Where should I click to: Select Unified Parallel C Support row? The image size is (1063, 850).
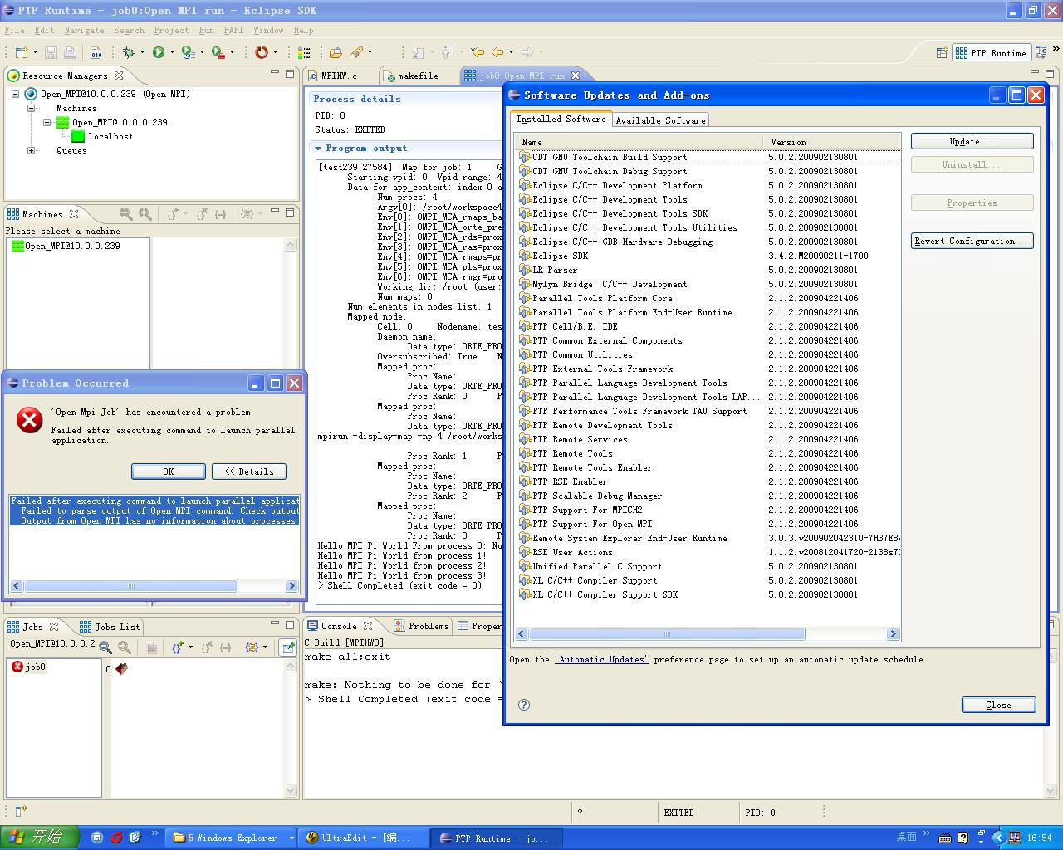click(x=597, y=566)
